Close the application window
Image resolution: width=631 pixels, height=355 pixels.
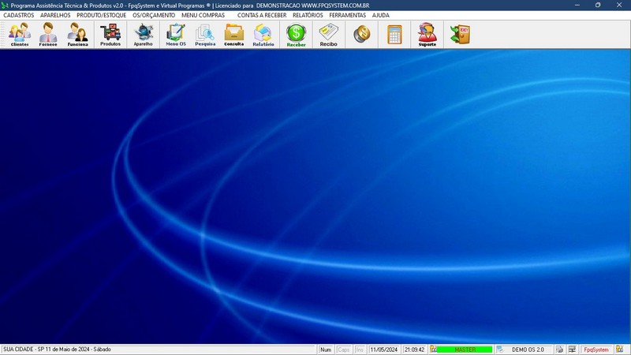point(619,6)
